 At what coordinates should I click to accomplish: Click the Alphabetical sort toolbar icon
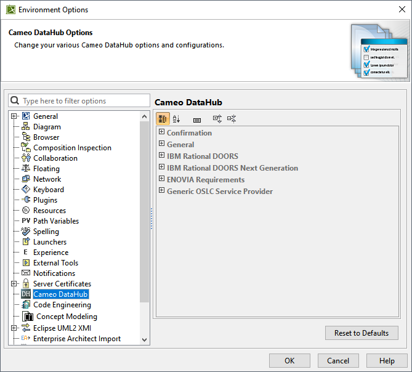pos(176,119)
